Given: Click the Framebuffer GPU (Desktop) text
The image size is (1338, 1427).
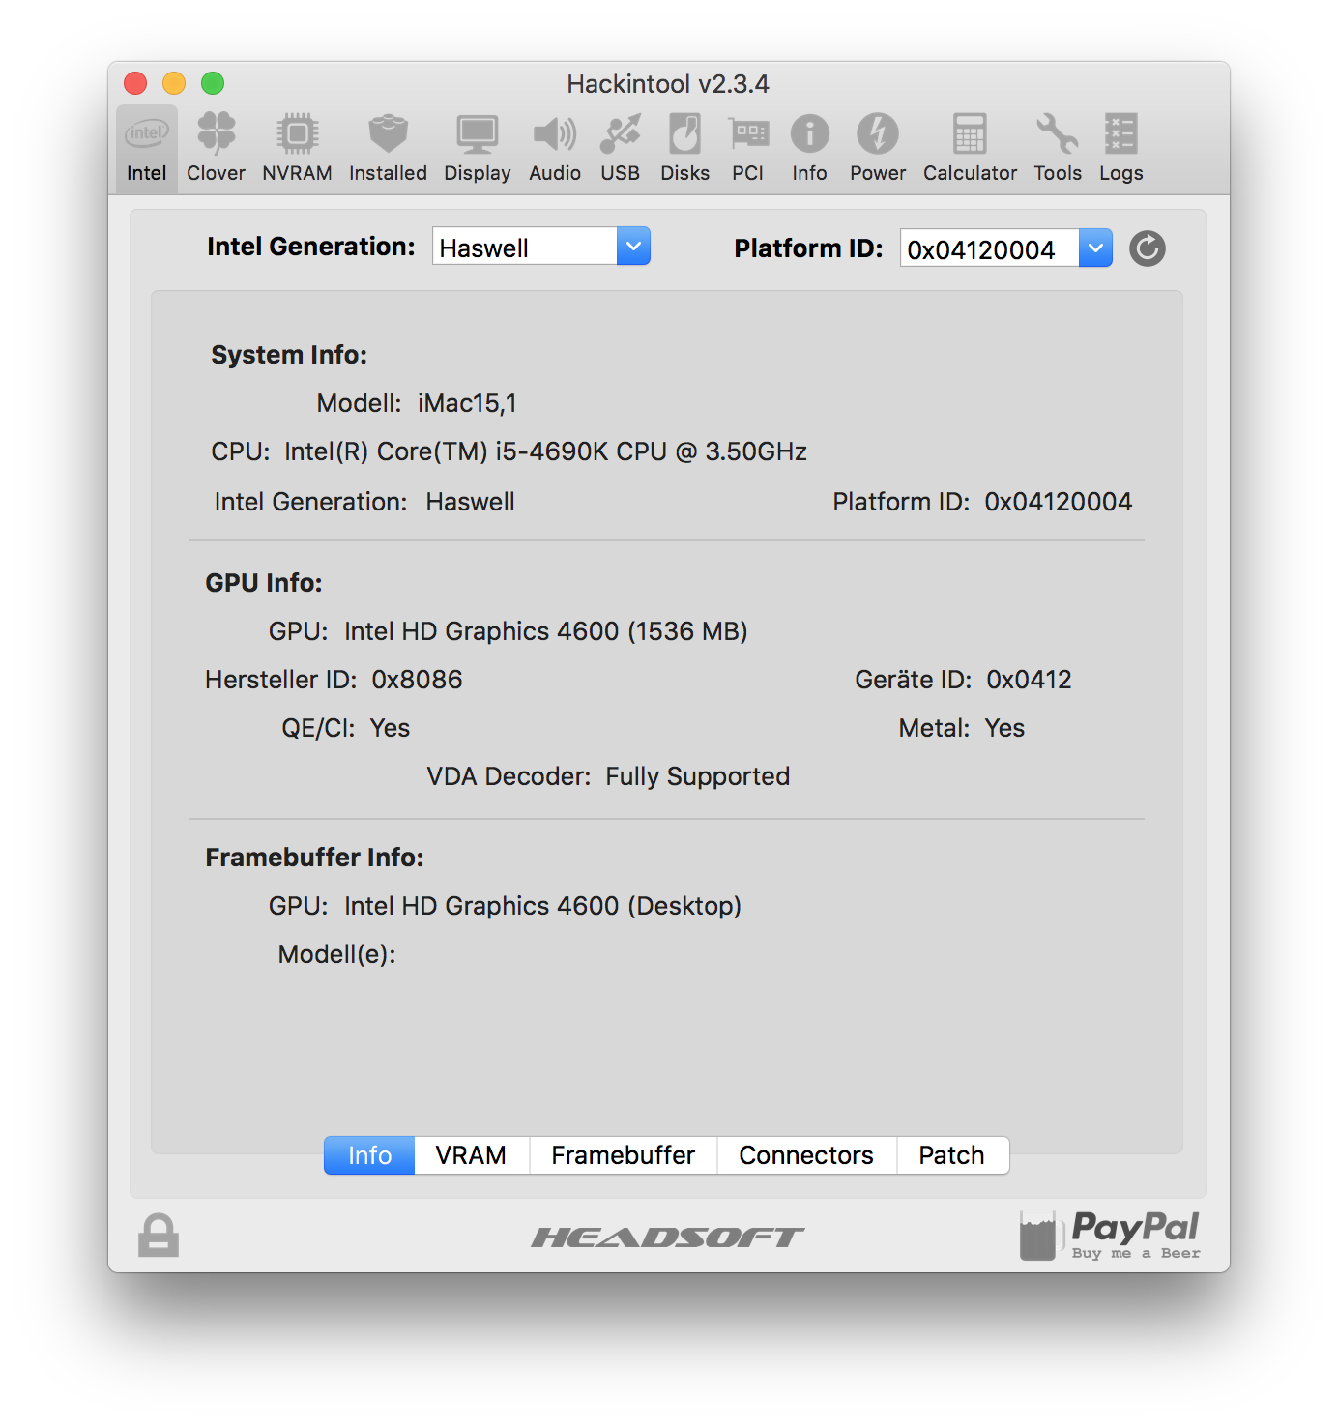Looking at the screenshot, I should 543,906.
